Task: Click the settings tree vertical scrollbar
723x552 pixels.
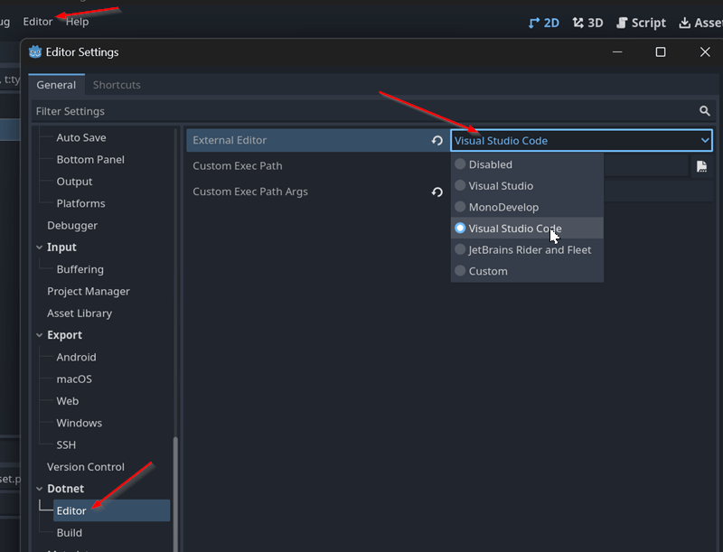Action: 175,493
